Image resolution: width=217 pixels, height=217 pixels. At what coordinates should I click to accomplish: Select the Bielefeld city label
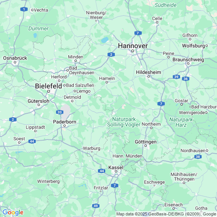point(48,86)
